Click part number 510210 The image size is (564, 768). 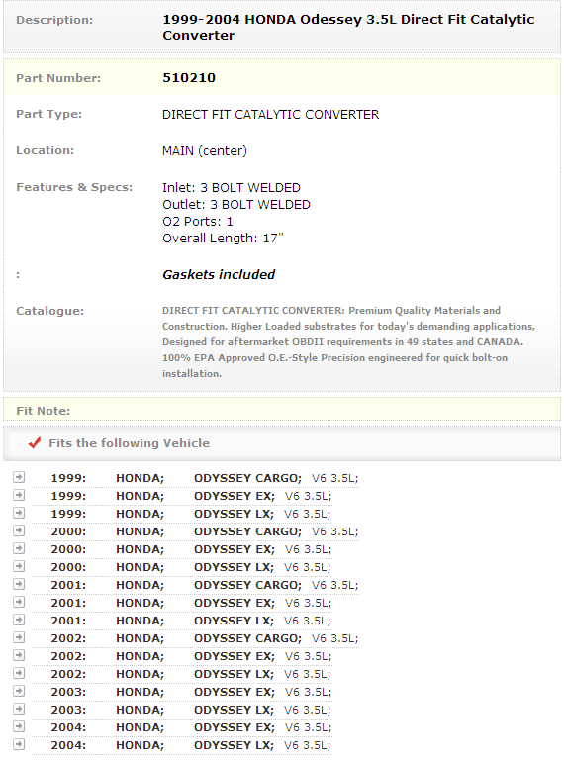(189, 78)
